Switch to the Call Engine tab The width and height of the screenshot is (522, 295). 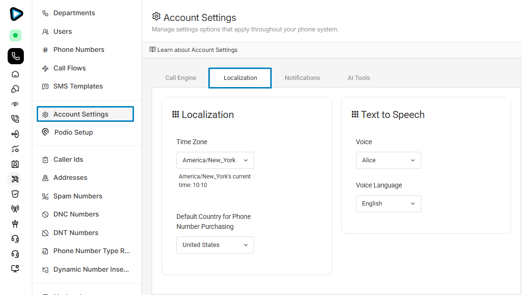coord(181,78)
